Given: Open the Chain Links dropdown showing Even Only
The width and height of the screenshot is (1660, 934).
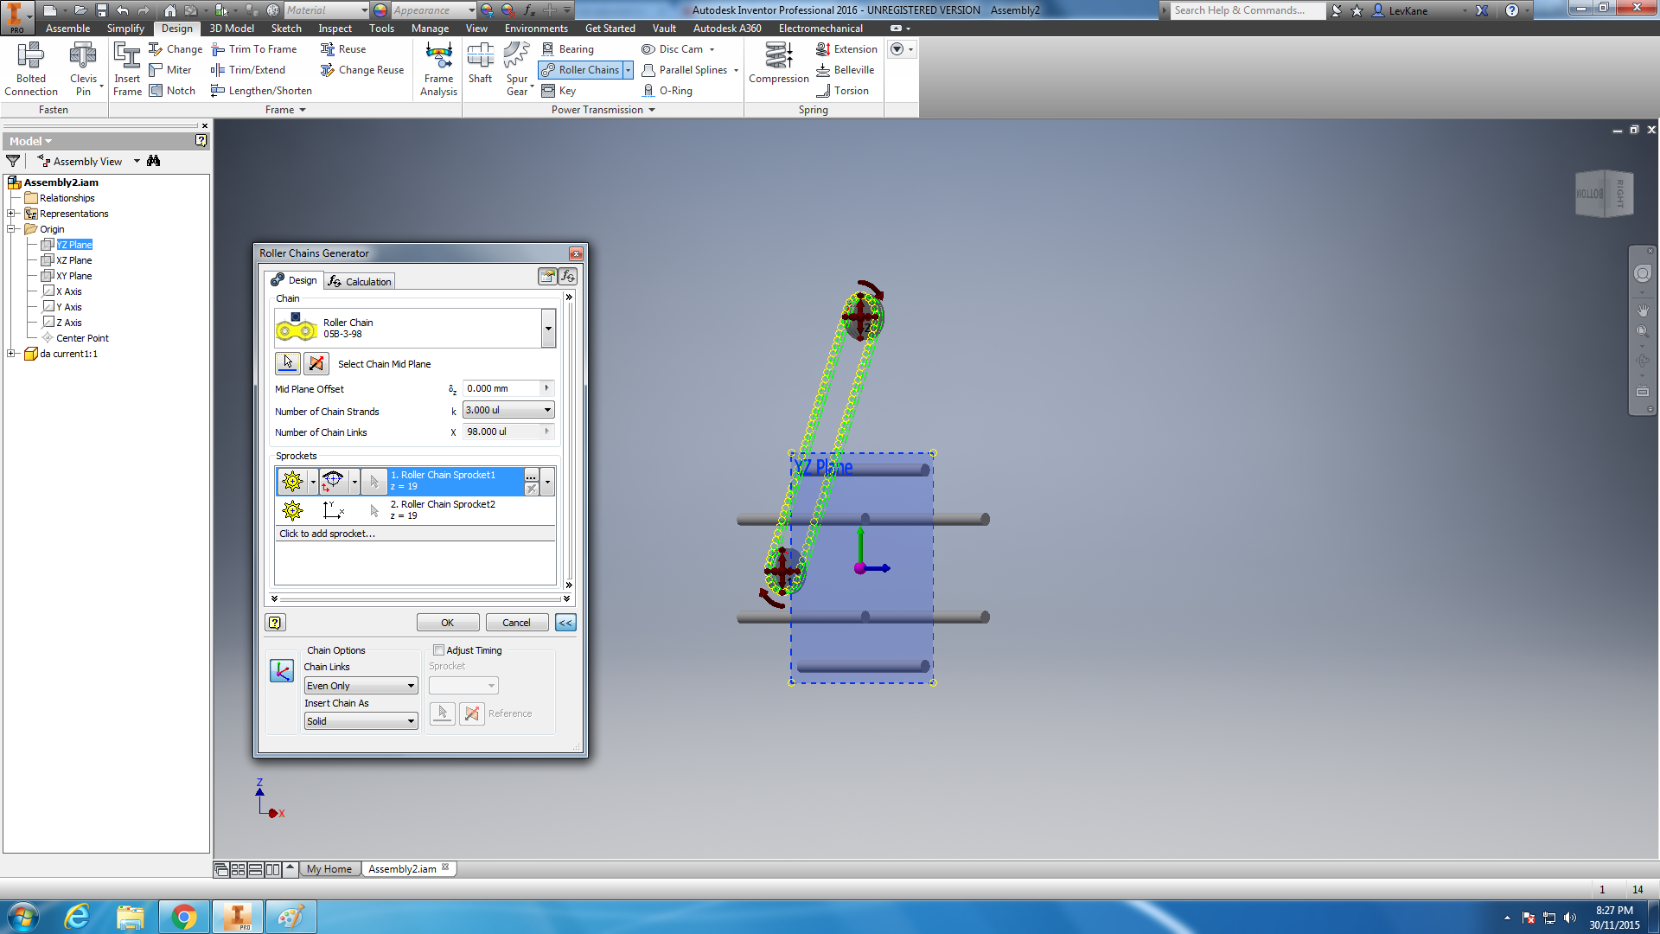Looking at the screenshot, I should [x=361, y=685].
